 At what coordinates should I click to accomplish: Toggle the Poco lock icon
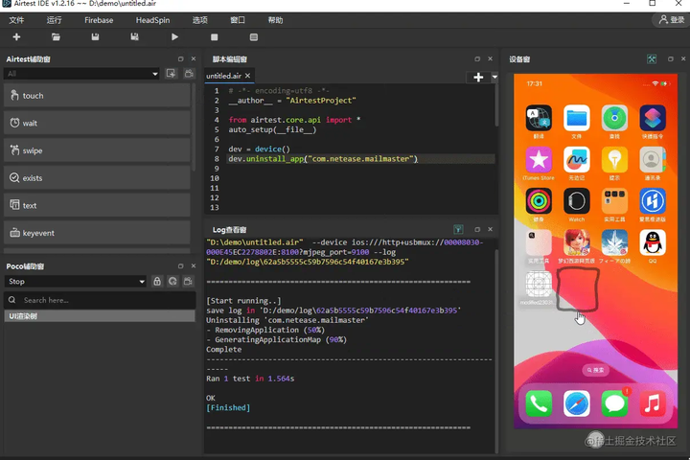point(157,282)
